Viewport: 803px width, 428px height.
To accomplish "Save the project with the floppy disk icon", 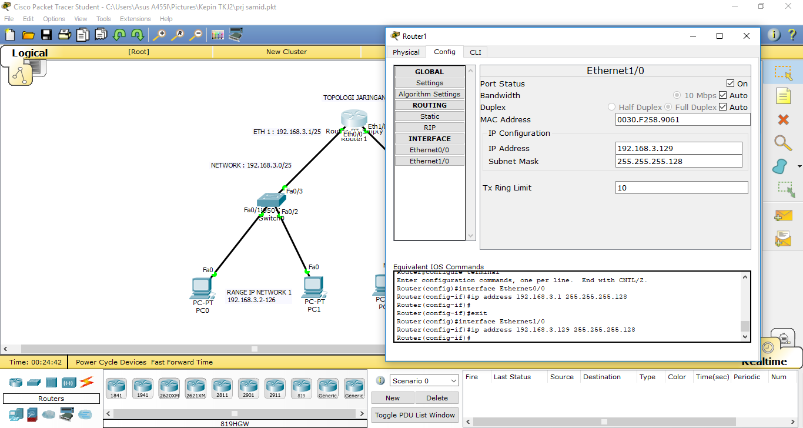I will [46, 35].
